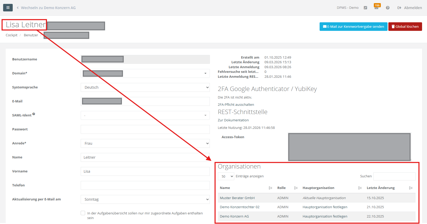Open the Systemsprache dropdown

(145, 87)
